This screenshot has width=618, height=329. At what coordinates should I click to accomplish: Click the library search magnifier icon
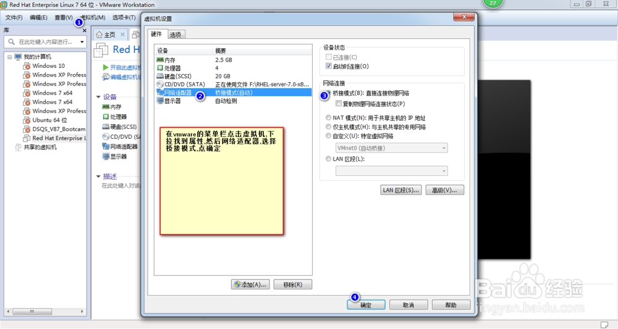tap(11, 42)
